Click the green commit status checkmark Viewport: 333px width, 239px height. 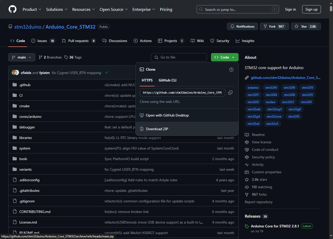pyautogui.click(x=107, y=73)
